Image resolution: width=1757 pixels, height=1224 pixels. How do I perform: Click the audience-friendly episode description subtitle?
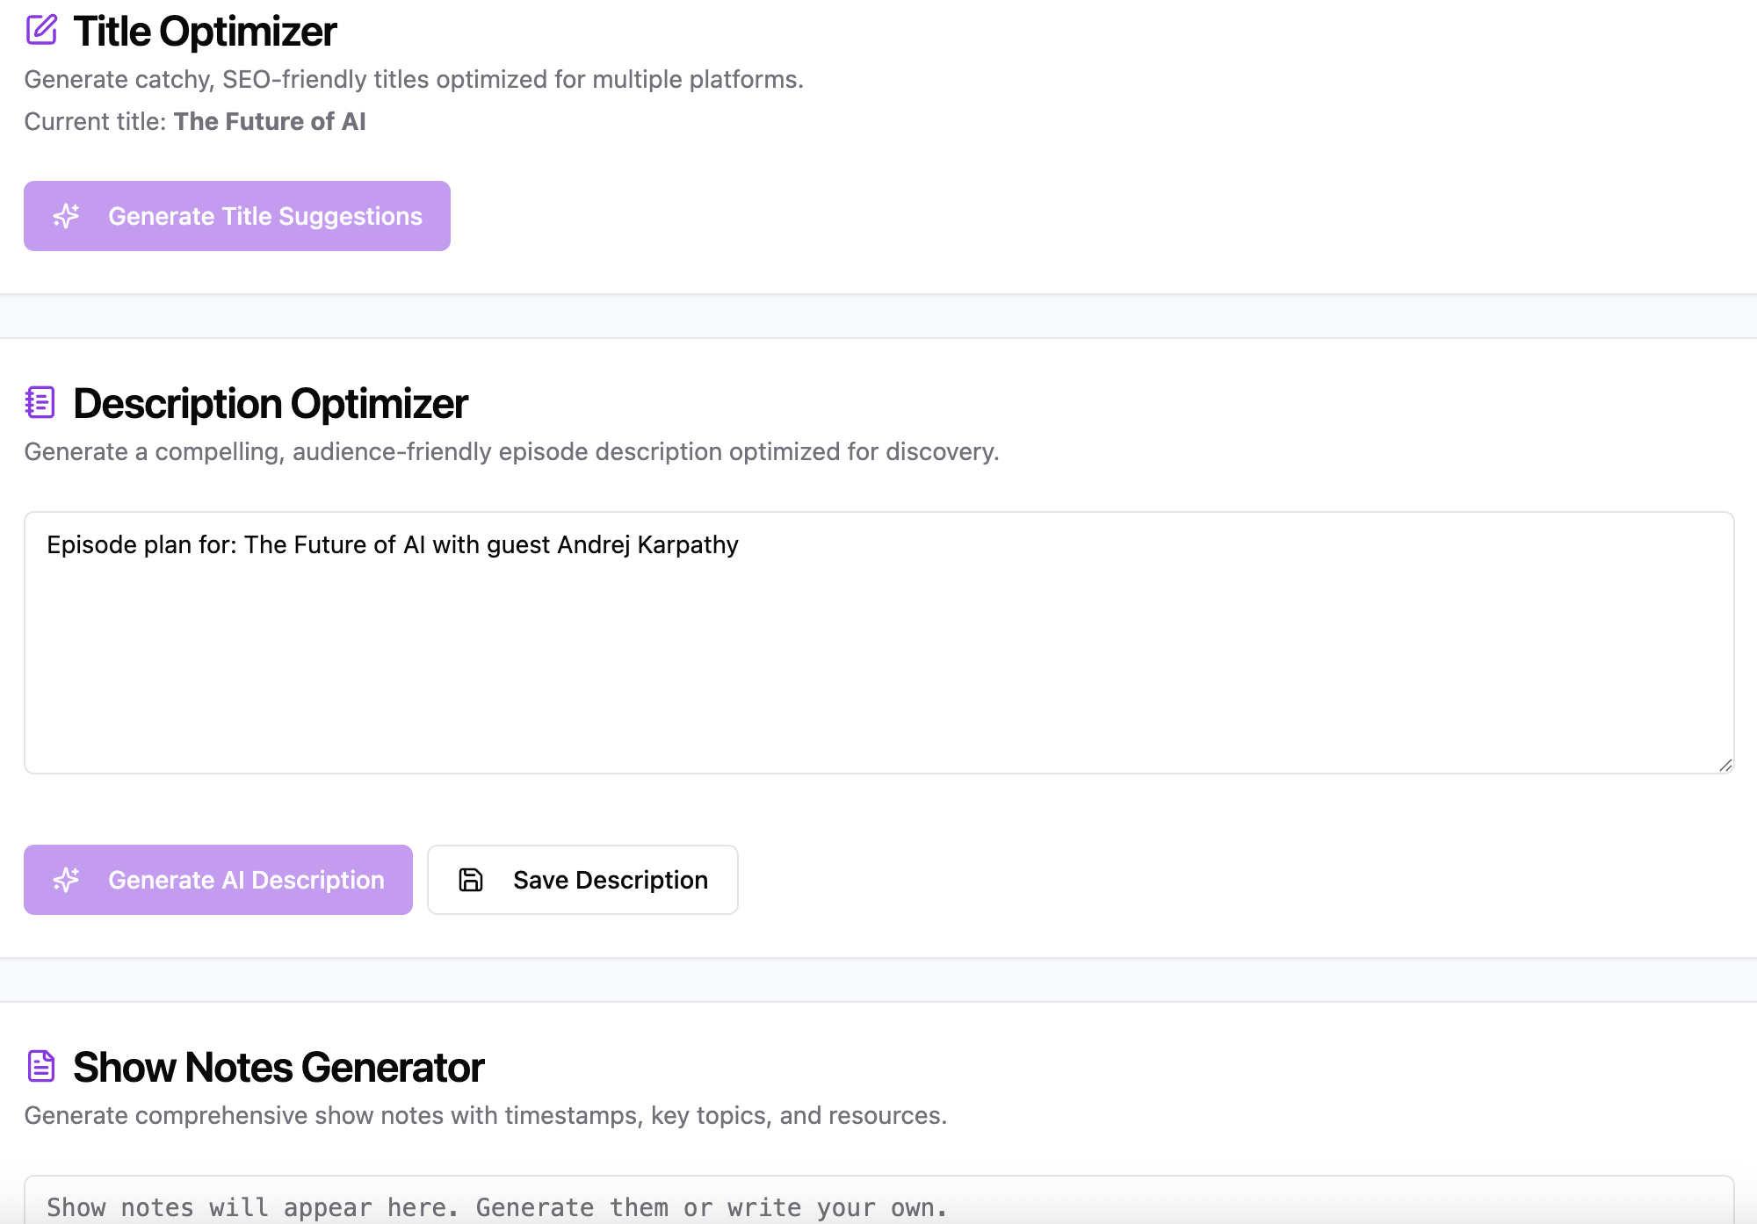(x=511, y=451)
